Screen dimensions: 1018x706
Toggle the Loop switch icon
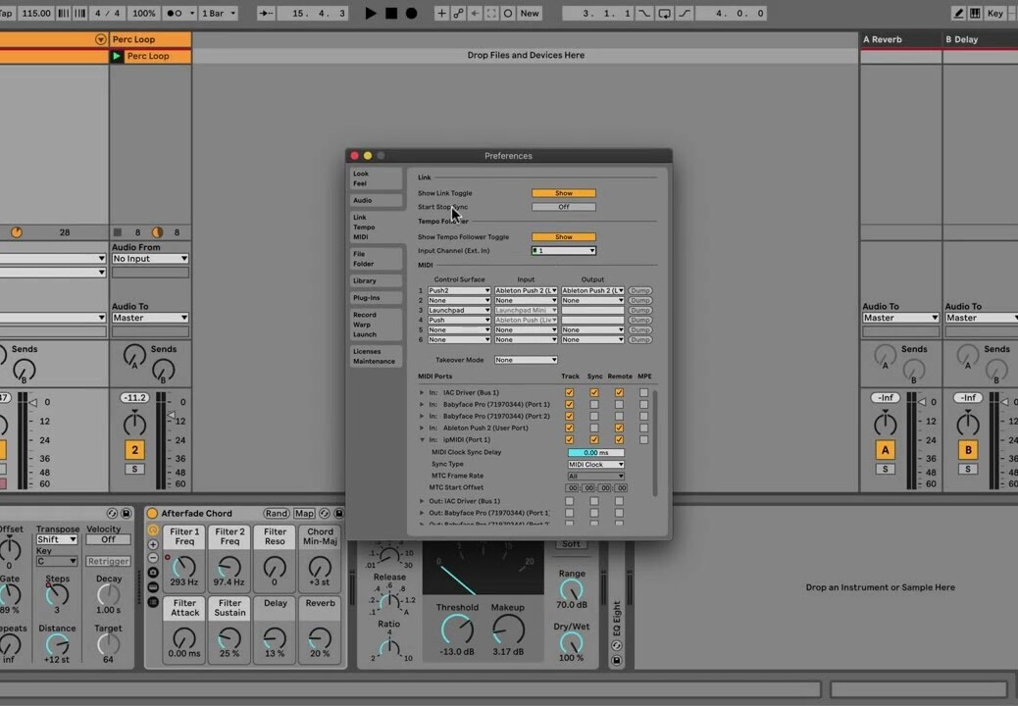664,13
